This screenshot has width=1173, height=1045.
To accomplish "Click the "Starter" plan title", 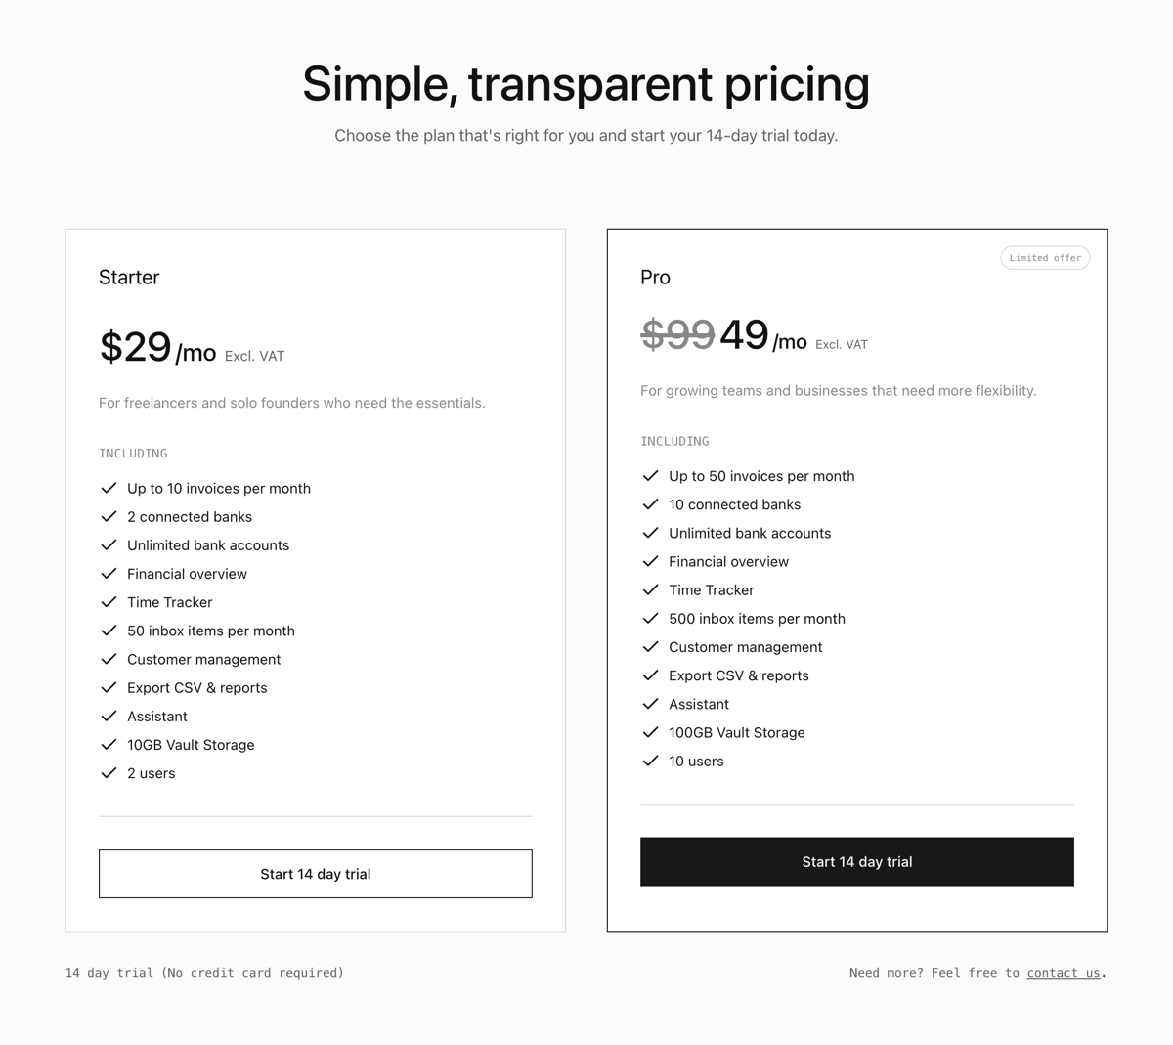I will coord(129,277).
